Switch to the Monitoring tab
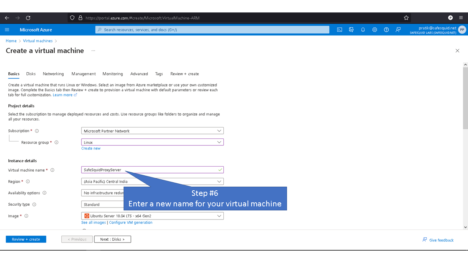The height and width of the screenshot is (263, 468). coord(113,74)
